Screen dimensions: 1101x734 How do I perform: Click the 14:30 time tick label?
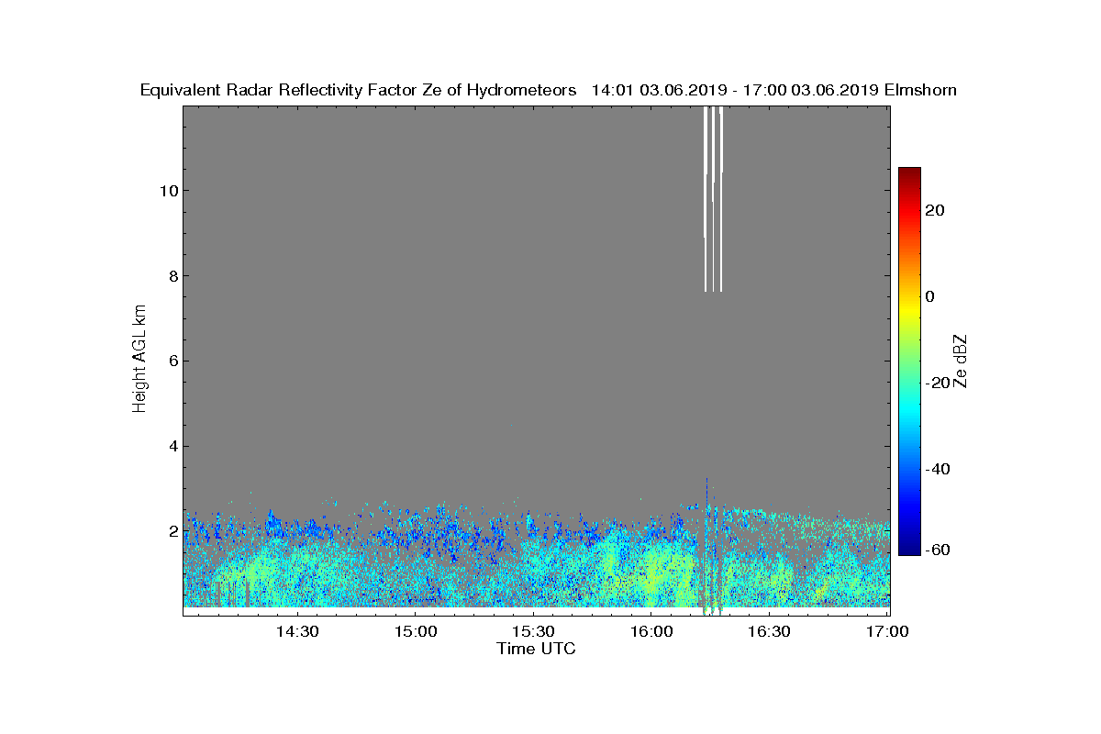[x=296, y=631]
